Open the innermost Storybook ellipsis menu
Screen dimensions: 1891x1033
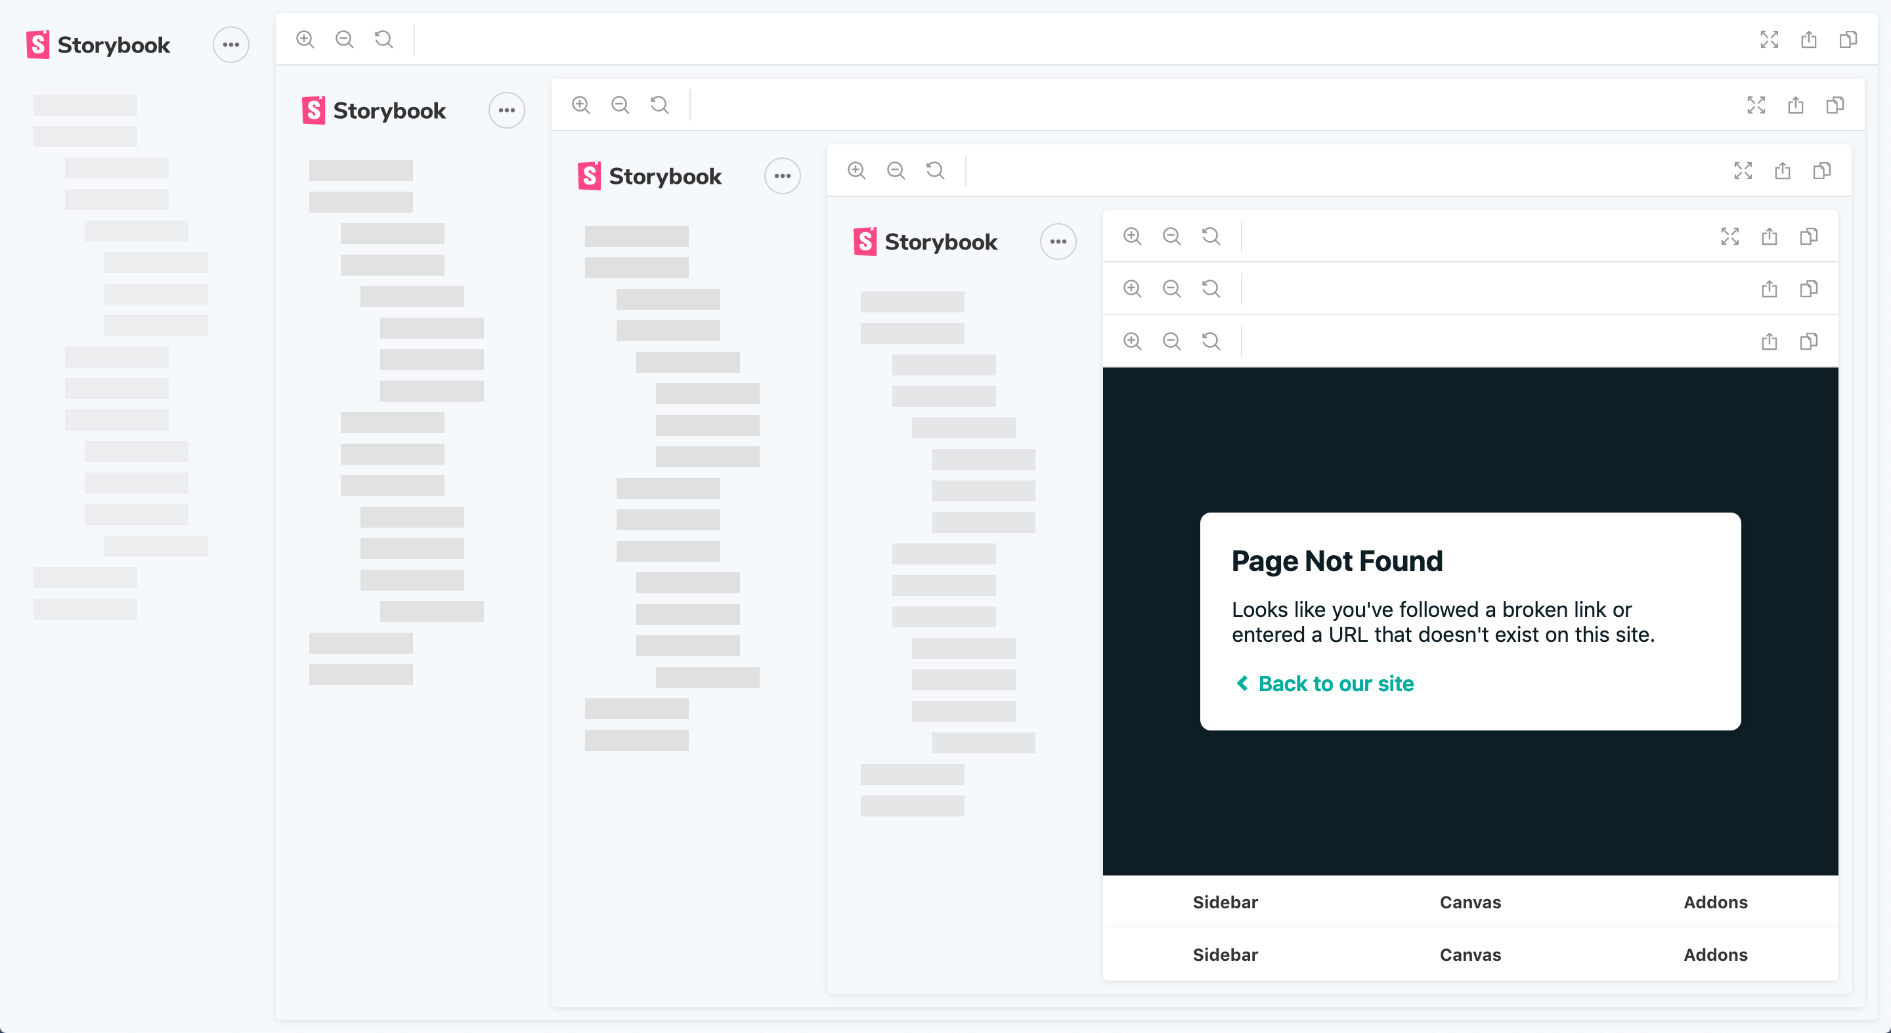1058,242
